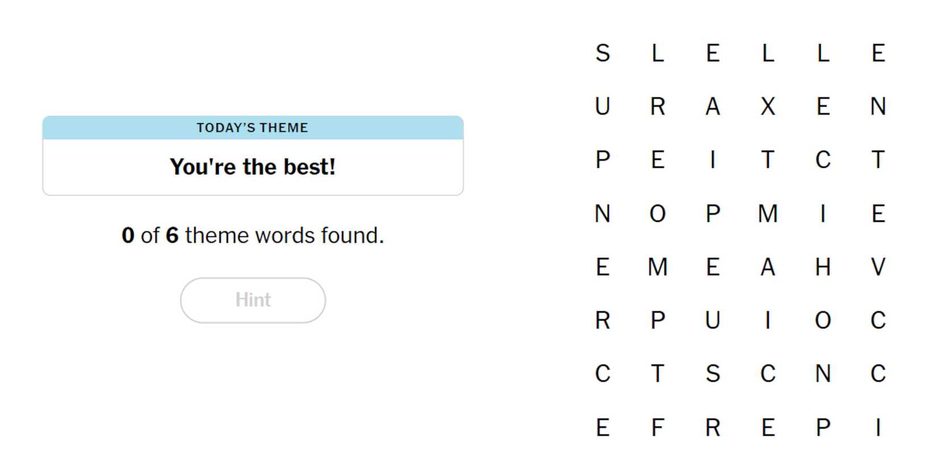Screen dimensions: 938x469
Task: Click the "You're the best!" theme text
Action: coord(253,167)
